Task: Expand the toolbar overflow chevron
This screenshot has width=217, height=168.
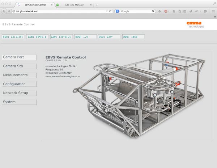Action: point(215,17)
